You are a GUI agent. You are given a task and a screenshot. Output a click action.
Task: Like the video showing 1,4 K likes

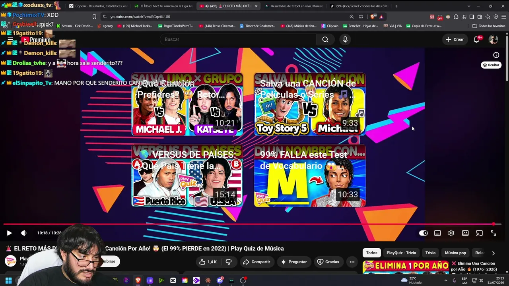point(208,262)
